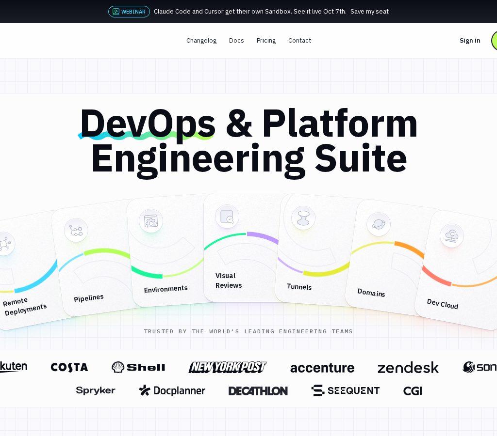Click the Sign in link
The image size is (497, 436).
[470, 41]
